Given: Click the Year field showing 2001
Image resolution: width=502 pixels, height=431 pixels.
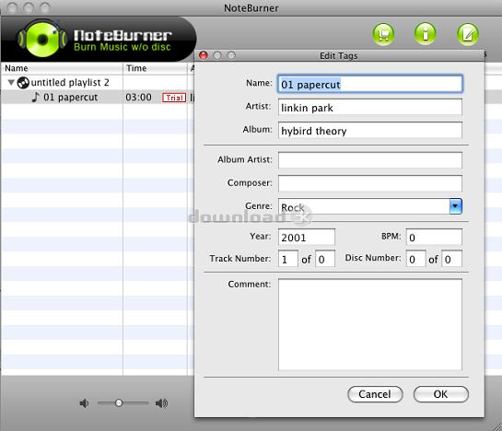Looking at the screenshot, I should pos(307,237).
